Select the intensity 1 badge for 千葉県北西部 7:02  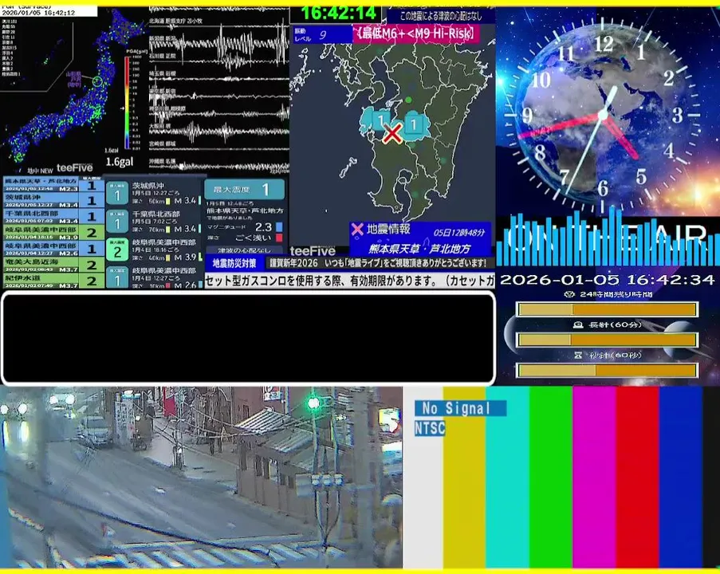tap(117, 222)
